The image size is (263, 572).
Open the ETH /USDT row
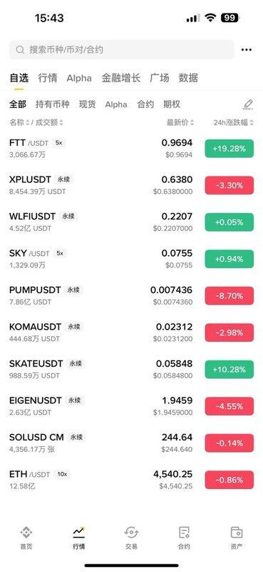pos(131,480)
